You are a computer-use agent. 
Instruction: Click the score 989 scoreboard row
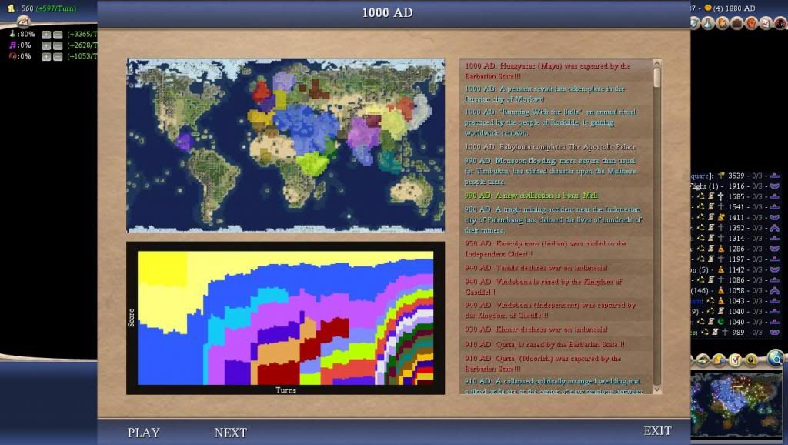(x=736, y=332)
